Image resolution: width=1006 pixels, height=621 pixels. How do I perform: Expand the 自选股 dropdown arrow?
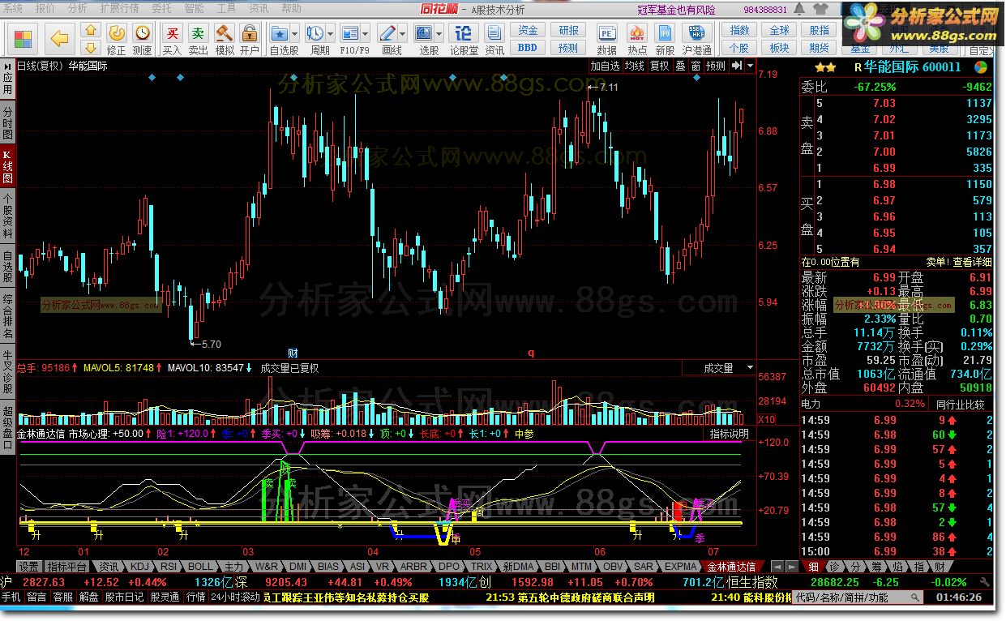(x=295, y=34)
